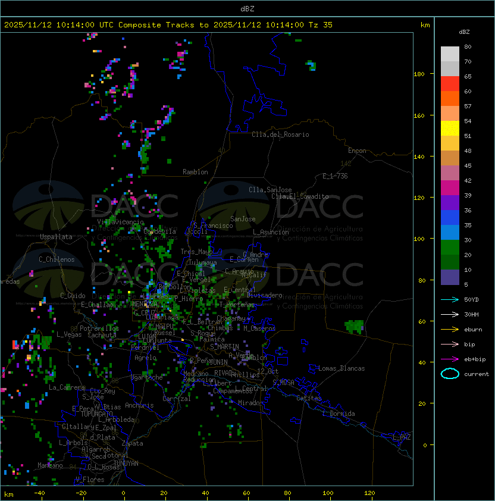Click the 'V_Flores' map label

click(90, 480)
